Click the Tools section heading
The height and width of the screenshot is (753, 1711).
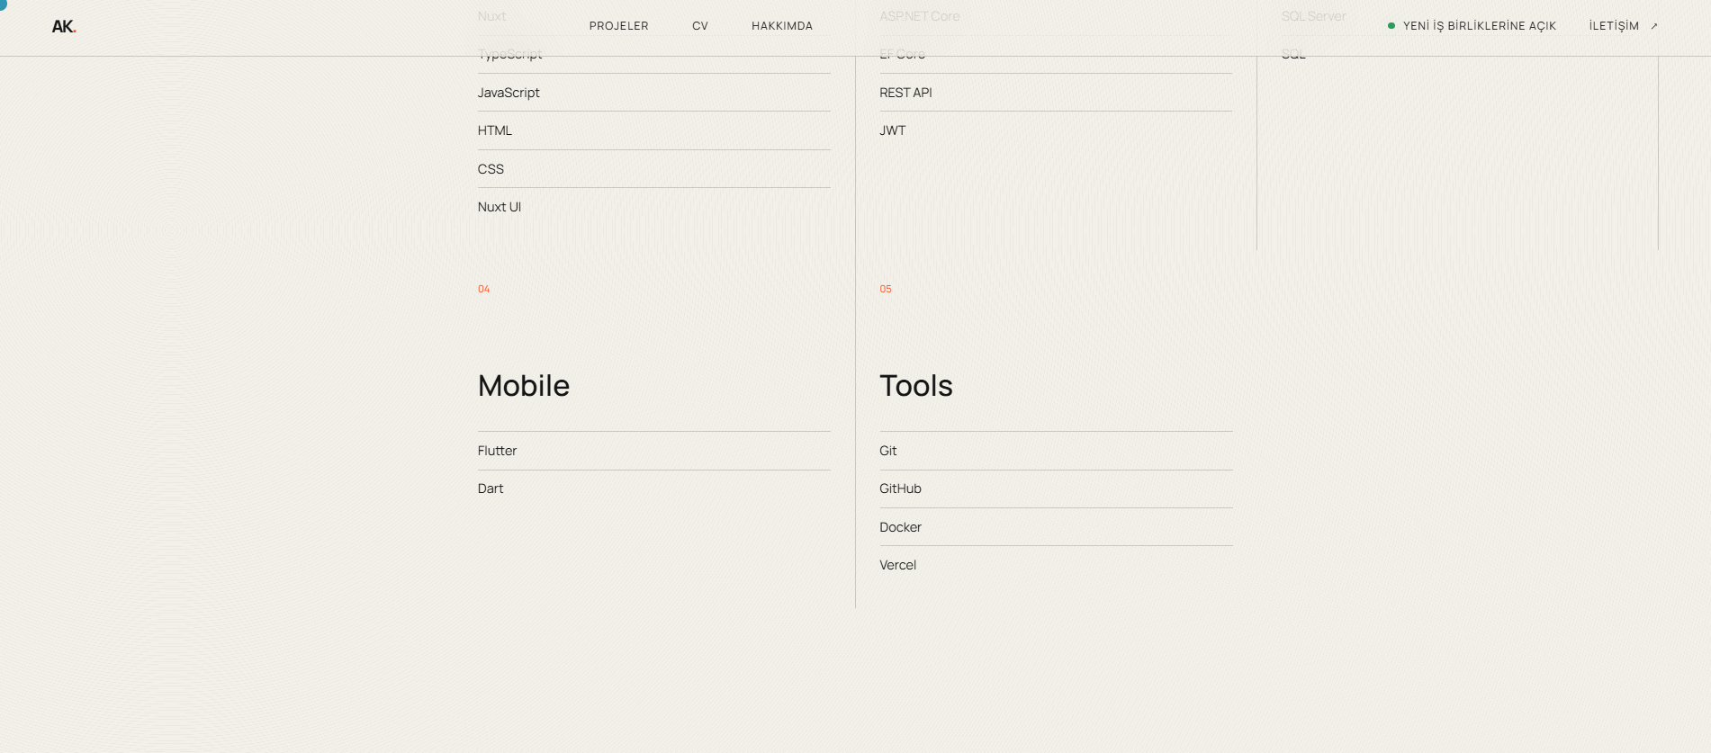[x=916, y=386]
